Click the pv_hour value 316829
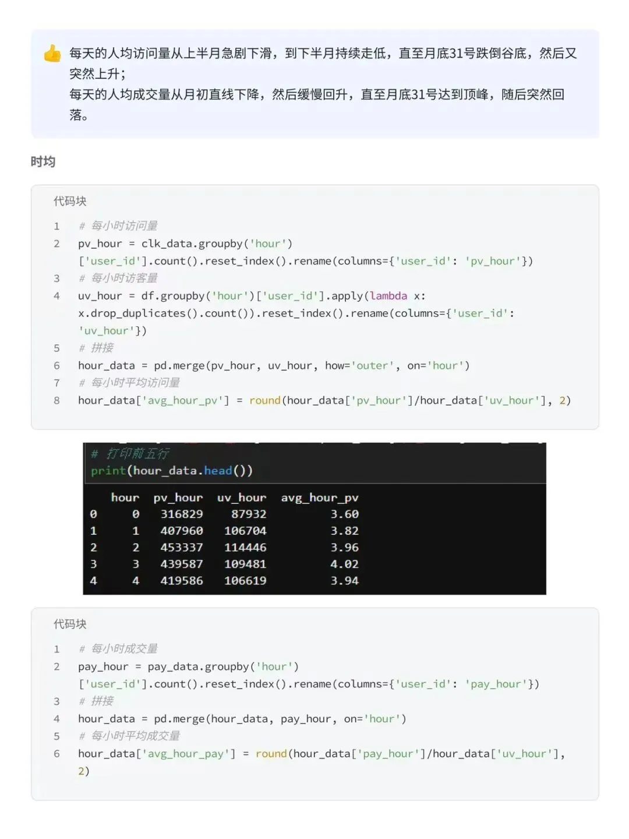 pos(182,514)
